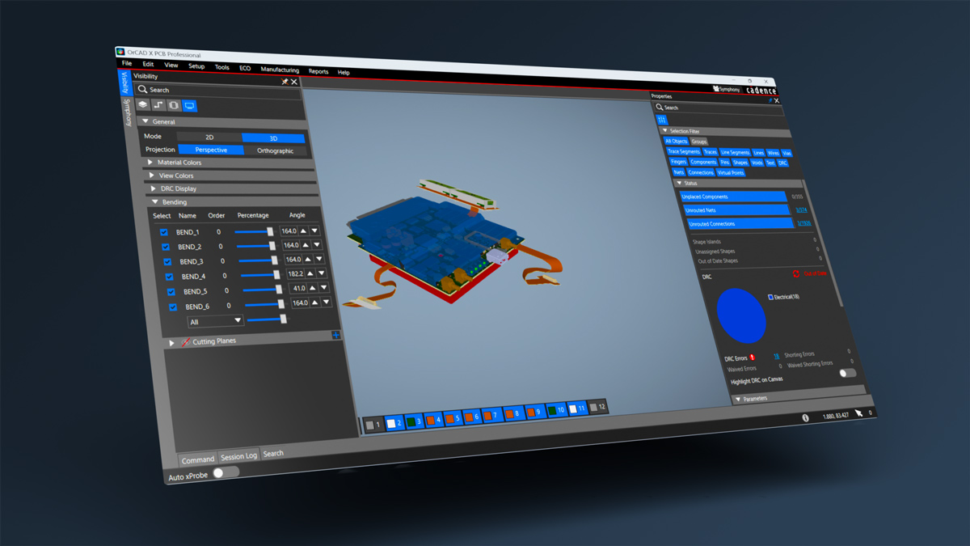
Task: Click the blue DRC pie chart
Action: [x=741, y=314]
